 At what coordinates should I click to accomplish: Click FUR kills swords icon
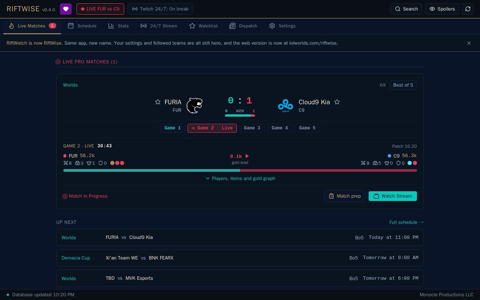pos(66,163)
